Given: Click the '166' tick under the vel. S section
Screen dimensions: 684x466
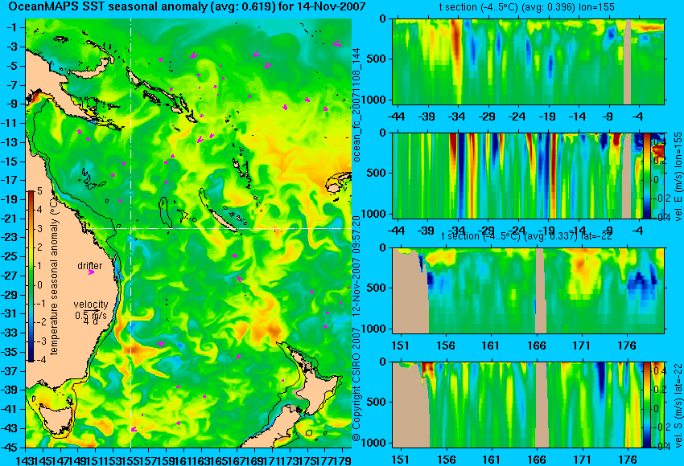Looking at the screenshot, I should tap(536, 460).
